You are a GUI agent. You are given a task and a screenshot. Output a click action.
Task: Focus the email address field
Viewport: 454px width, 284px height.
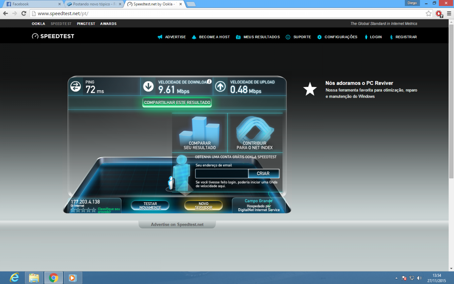click(x=222, y=173)
